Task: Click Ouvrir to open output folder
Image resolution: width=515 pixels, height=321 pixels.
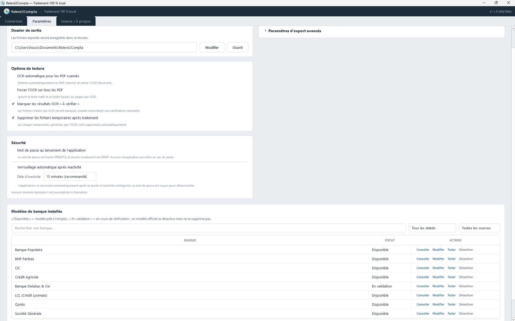Action: pos(238,47)
